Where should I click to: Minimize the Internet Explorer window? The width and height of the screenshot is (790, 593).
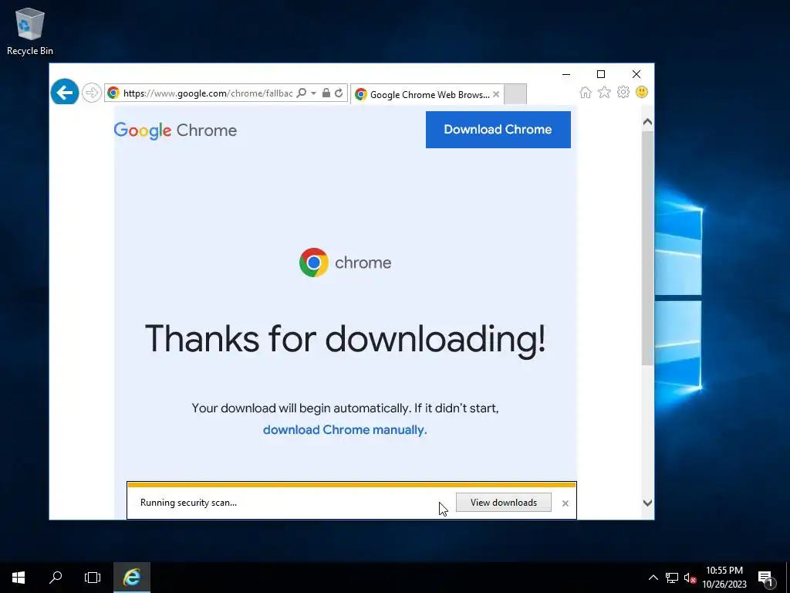[566, 74]
